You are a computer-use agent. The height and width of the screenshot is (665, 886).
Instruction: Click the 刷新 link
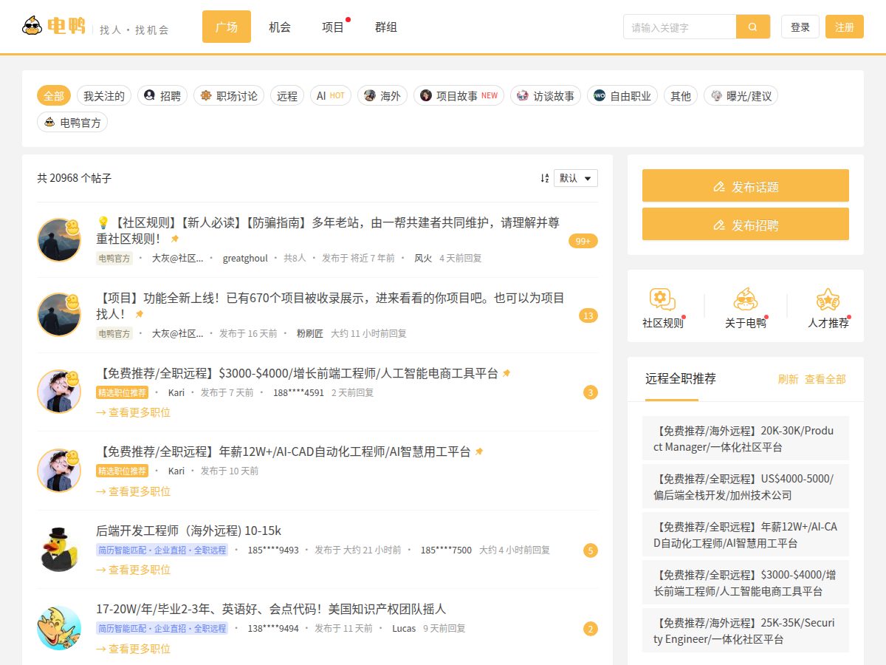pyautogui.click(x=788, y=379)
